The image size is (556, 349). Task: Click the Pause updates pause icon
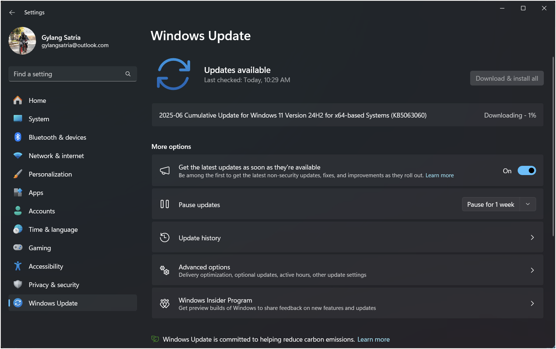(165, 204)
